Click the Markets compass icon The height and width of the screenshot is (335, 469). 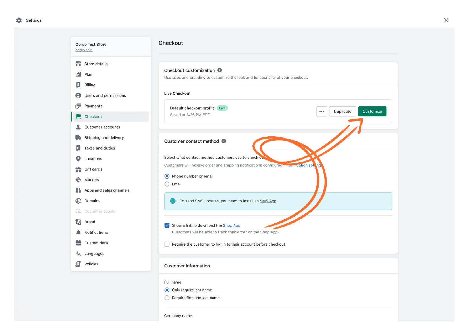[78, 179]
